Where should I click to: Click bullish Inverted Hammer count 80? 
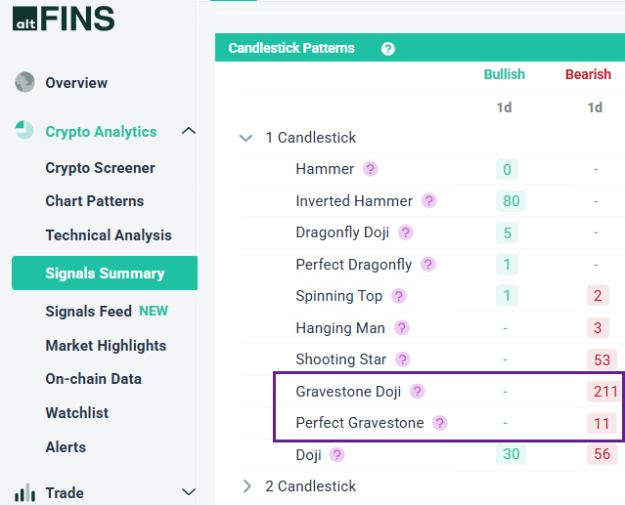tap(509, 201)
